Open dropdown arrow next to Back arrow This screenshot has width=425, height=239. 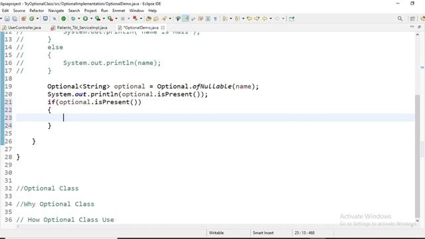(x=271, y=19)
